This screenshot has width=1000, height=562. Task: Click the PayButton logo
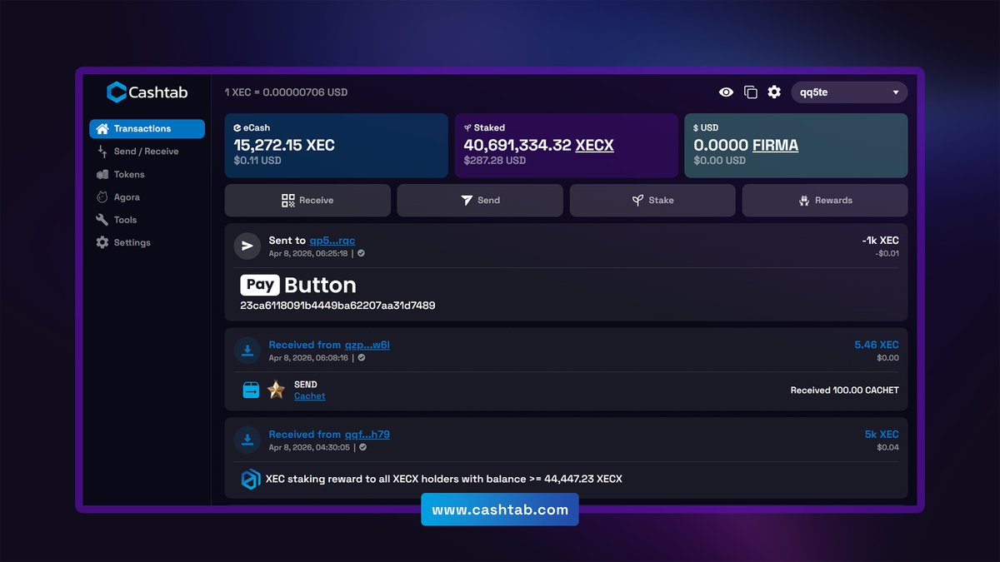point(298,285)
